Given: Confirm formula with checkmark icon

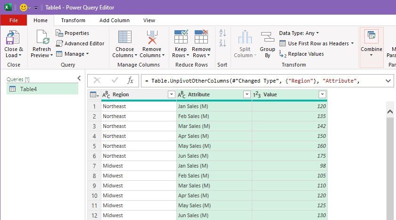Looking at the screenshot, I should (x=115, y=81).
